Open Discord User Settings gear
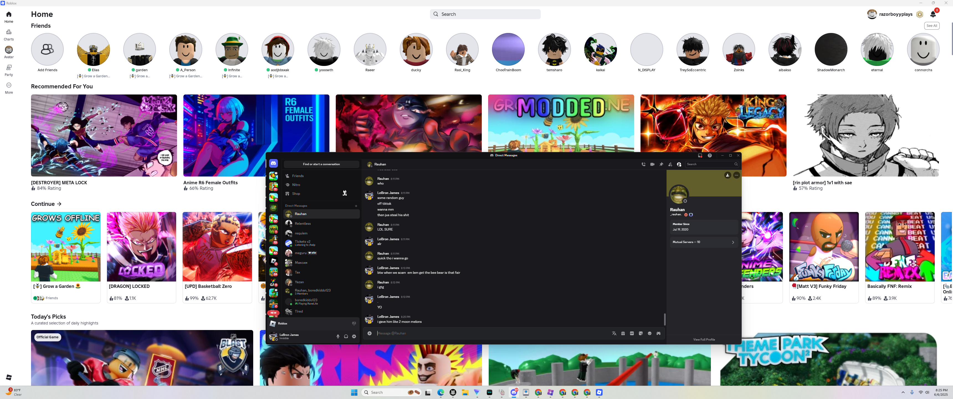The width and height of the screenshot is (953, 399). point(354,336)
